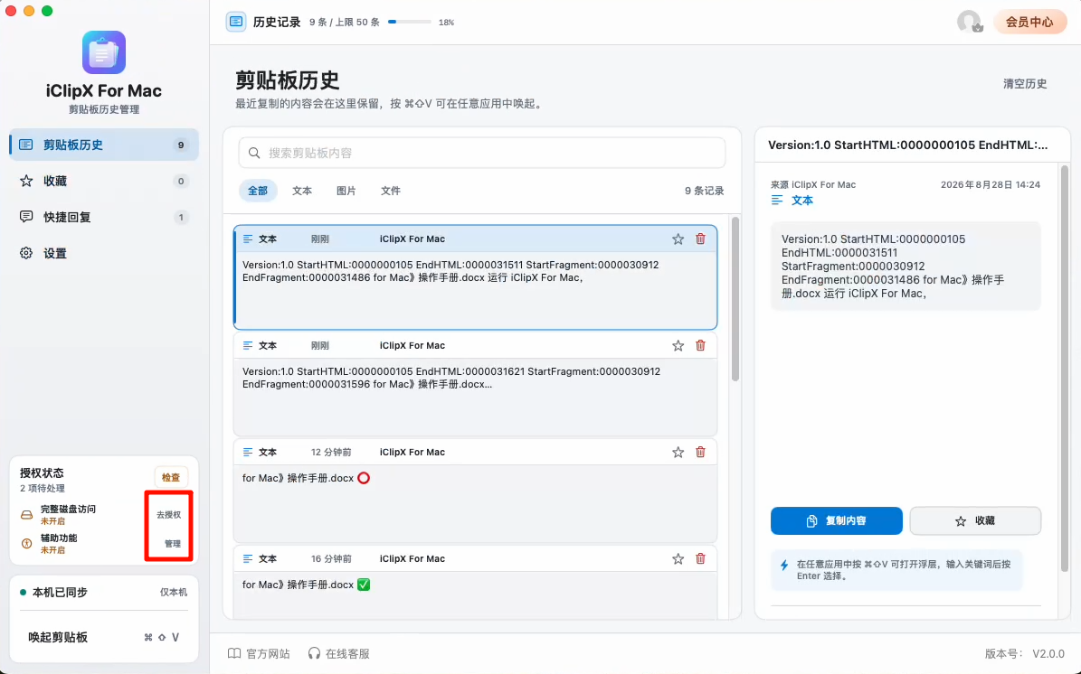Viewport: 1081px width, 674px height.
Task: Click the 仅本机 label
Action: pos(173,592)
